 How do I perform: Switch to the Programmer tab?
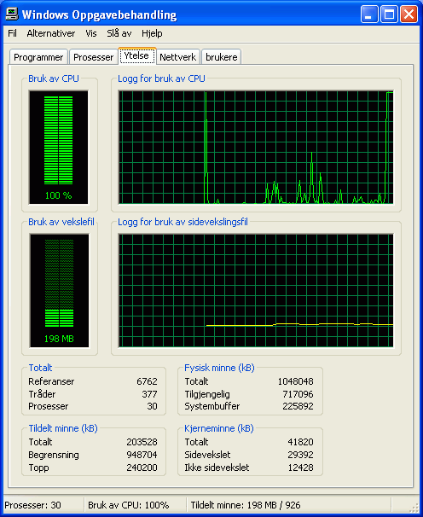[38, 57]
